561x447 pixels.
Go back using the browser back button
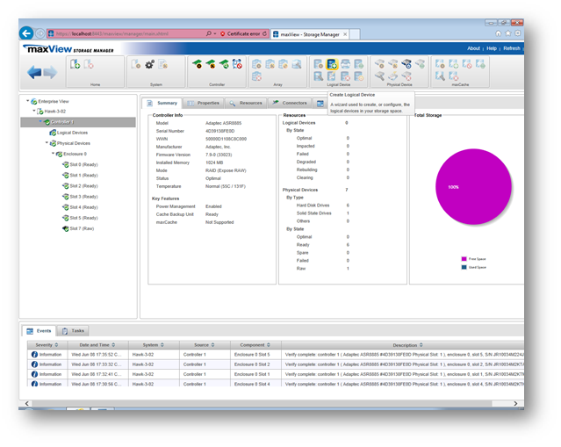(x=26, y=33)
